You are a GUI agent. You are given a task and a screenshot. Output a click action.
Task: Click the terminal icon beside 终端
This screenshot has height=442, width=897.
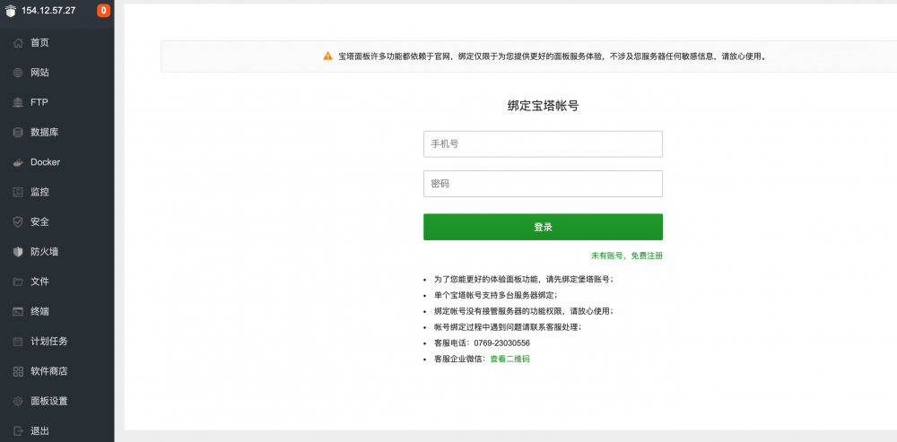coord(18,311)
